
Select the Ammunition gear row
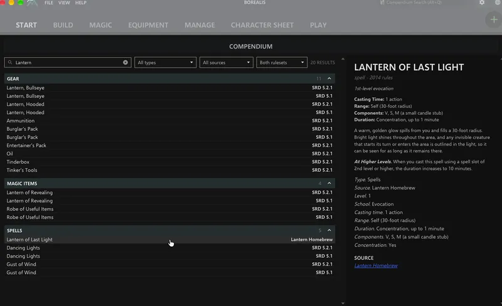click(169, 120)
